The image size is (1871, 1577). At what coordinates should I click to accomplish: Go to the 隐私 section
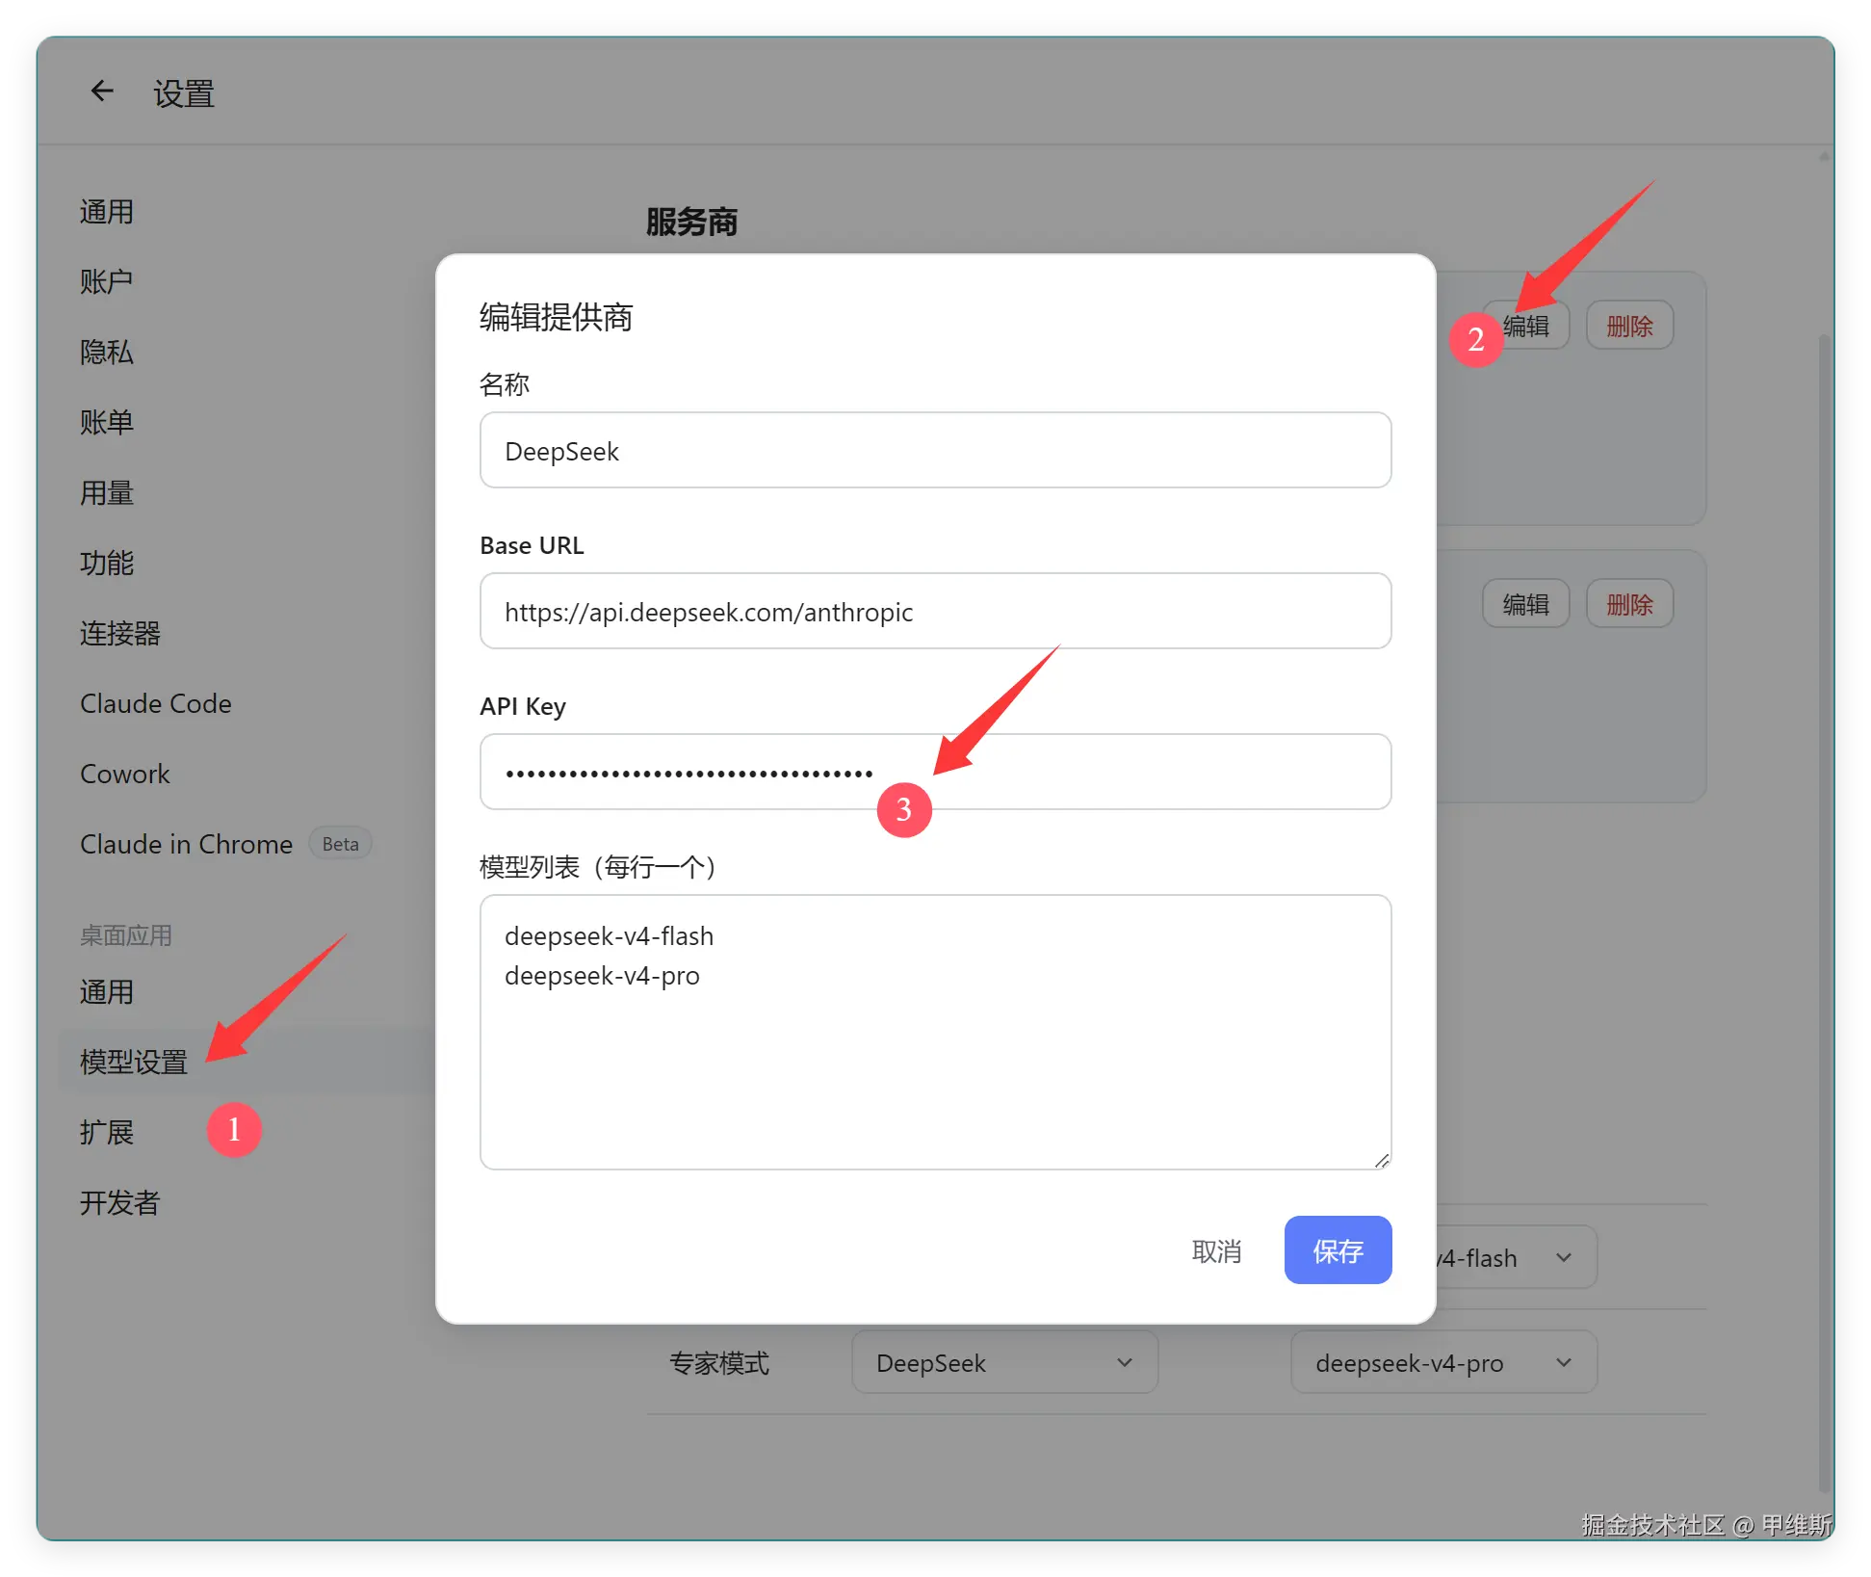coord(107,353)
